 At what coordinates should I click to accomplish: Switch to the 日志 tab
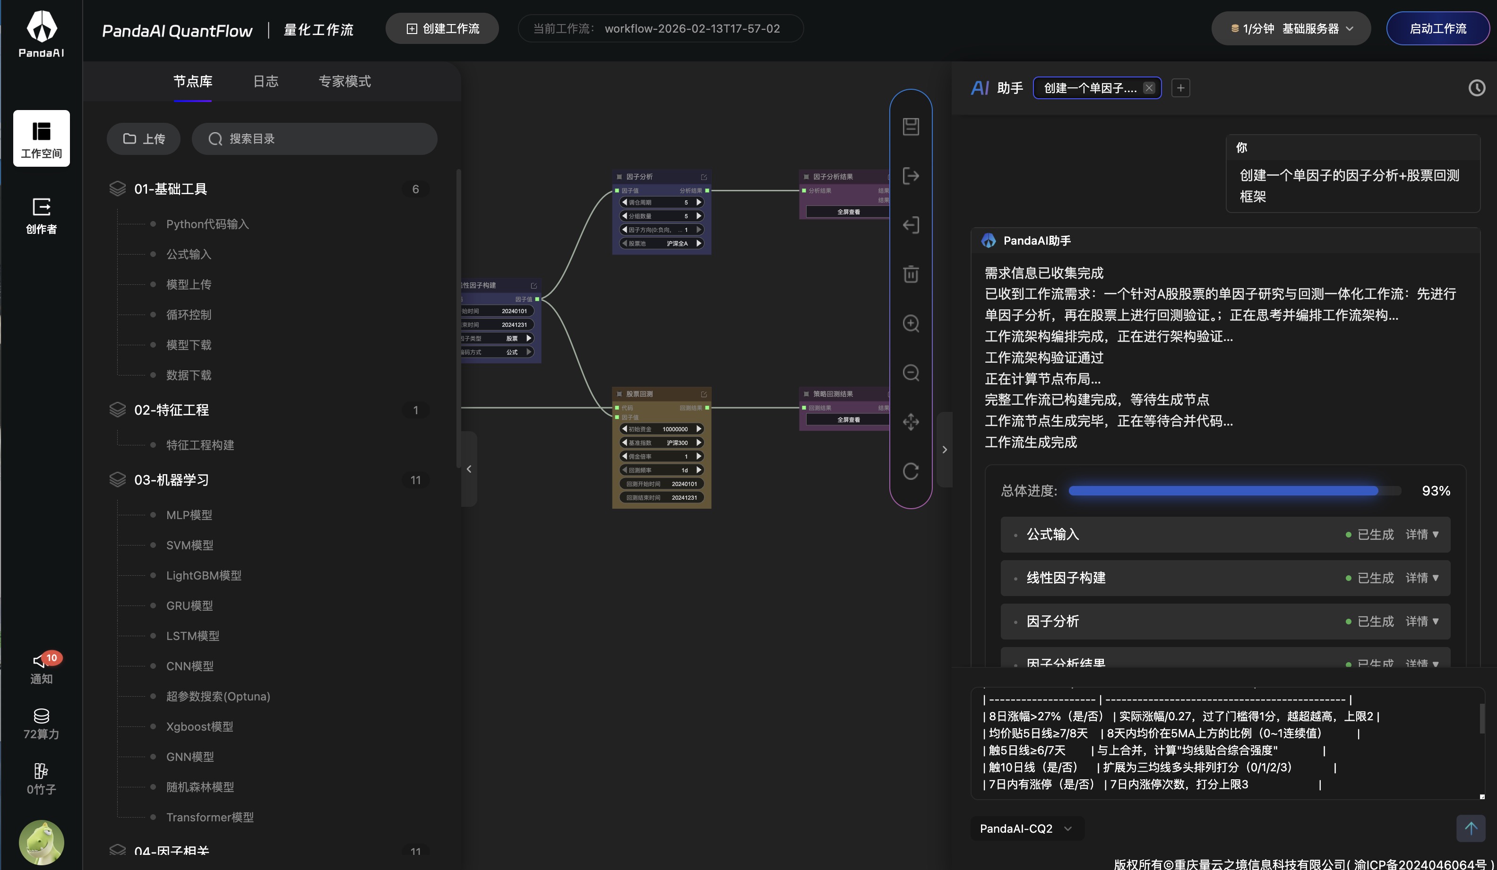click(266, 81)
